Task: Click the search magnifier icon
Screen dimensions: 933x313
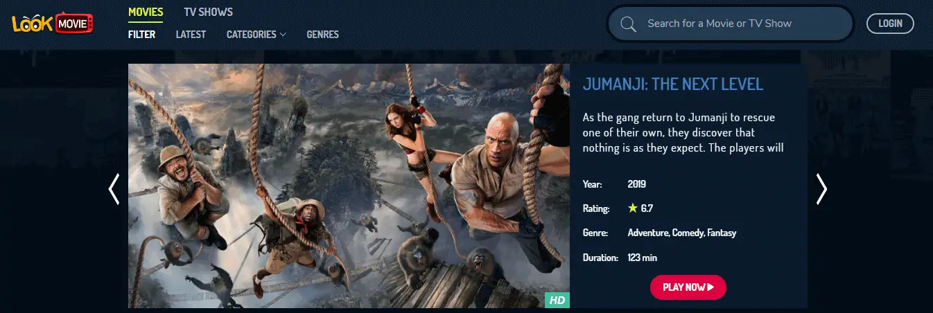Action: 629,24
